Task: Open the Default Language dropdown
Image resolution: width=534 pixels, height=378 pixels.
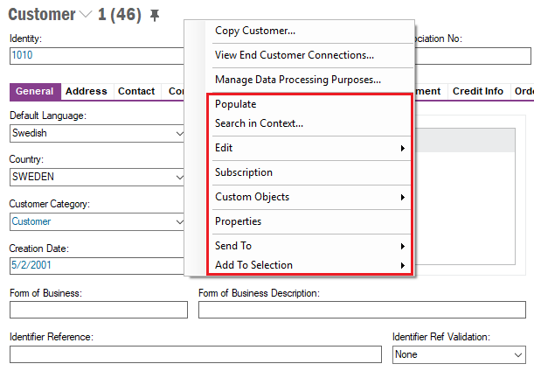Action: point(179,134)
